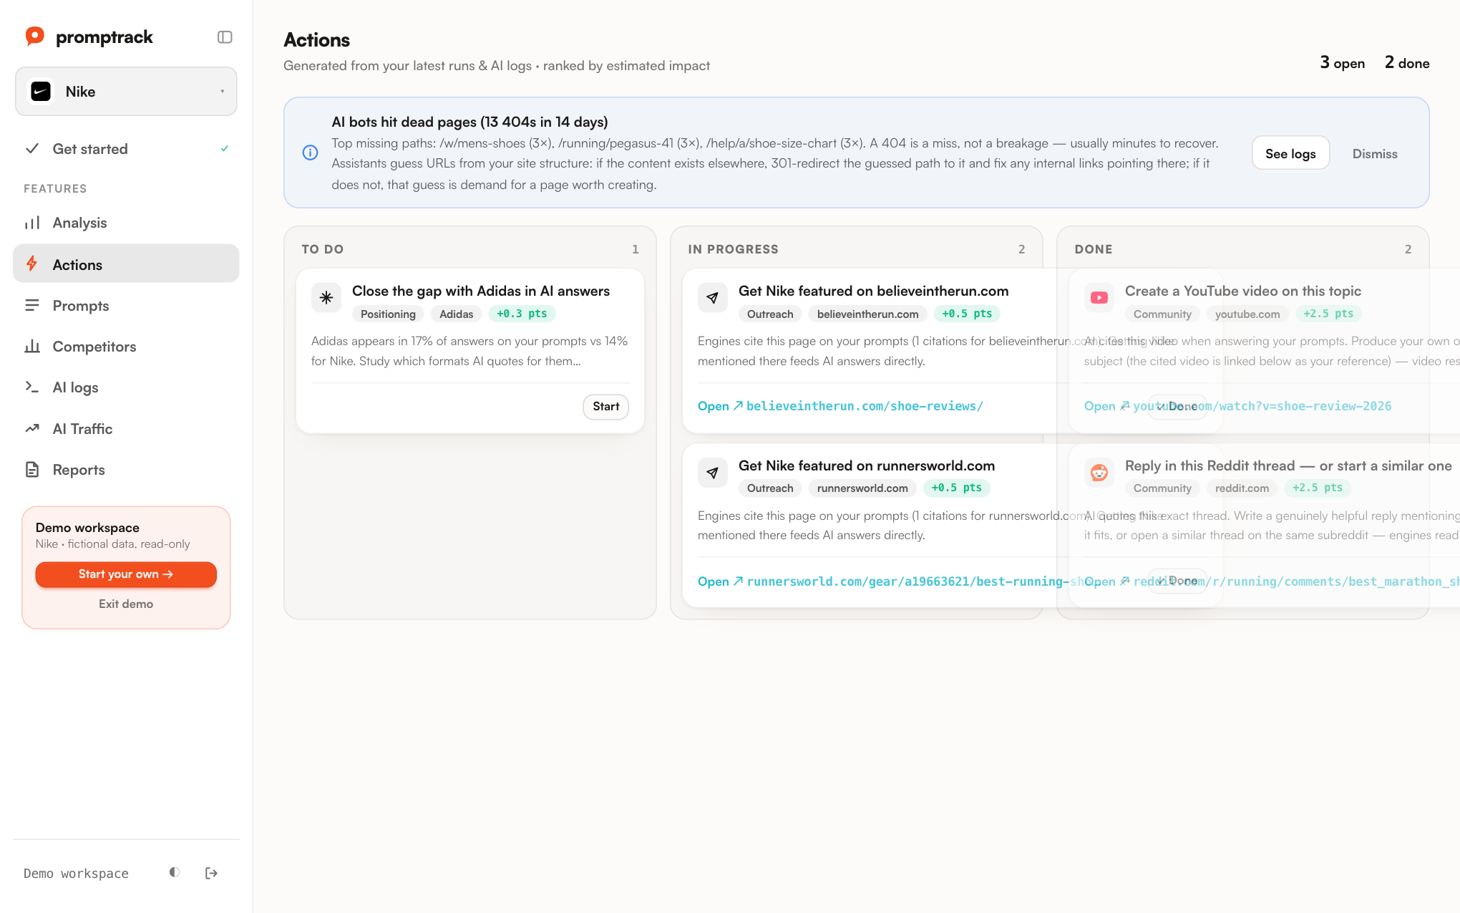Viewport: 1460px width, 913px height.
Task: Click the AI logs terminal icon
Action: (x=32, y=387)
